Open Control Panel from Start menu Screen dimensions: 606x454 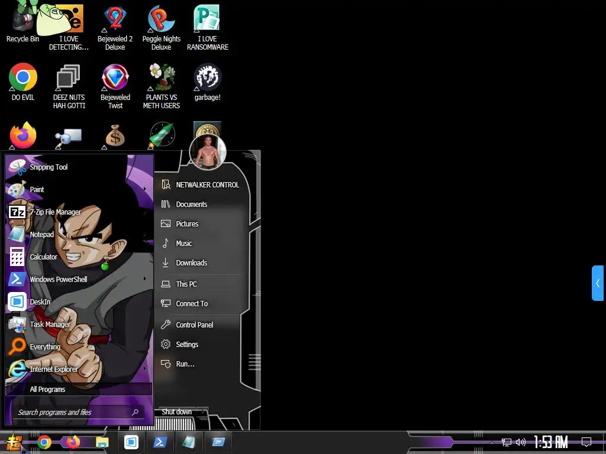(201, 325)
